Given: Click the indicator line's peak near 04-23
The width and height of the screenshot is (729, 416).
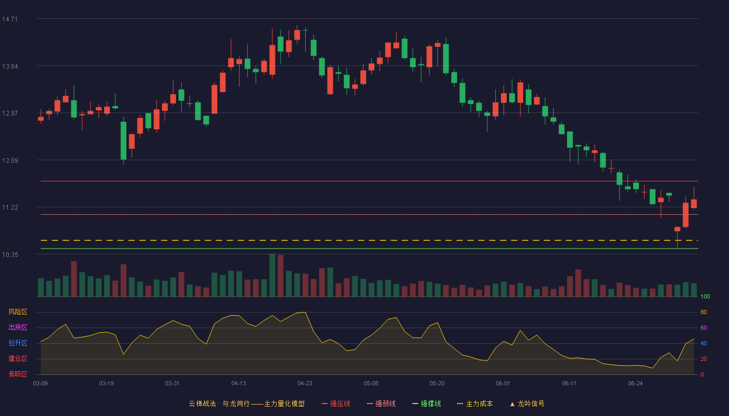Looking at the screenshot, I should [305, 312].
